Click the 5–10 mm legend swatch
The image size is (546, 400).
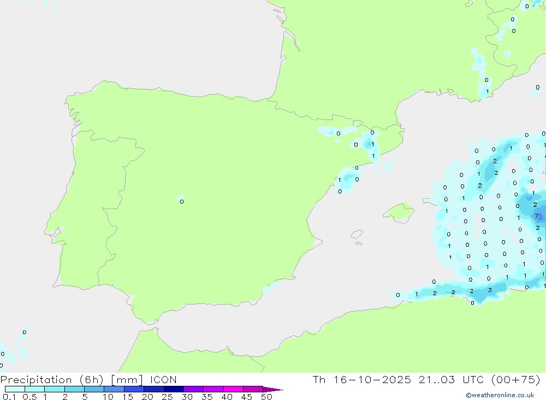(x=94, y=389)
